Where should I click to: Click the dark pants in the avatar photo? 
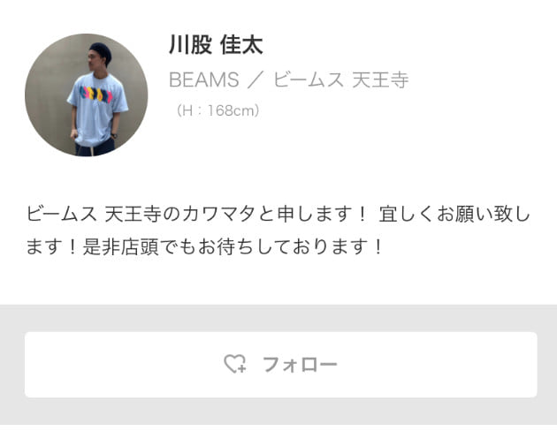pos(95,147)
